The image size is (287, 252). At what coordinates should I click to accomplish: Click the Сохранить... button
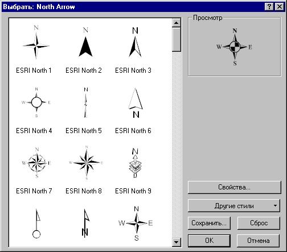[x=209, y=223]
